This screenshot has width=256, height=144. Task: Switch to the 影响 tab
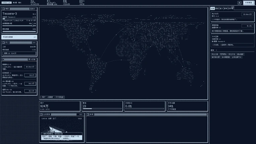click(x=226, y=8)
